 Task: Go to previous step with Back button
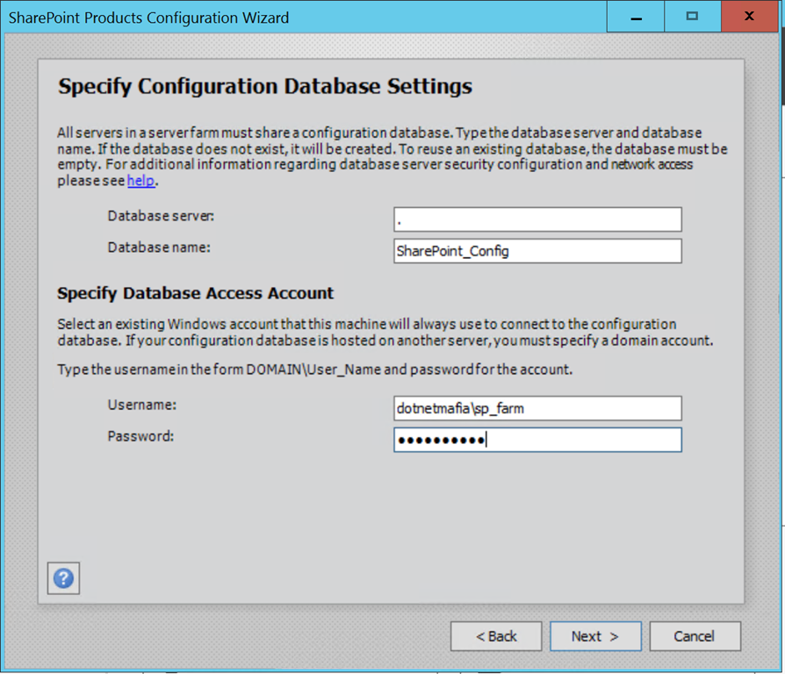click(x=495, y=636)
